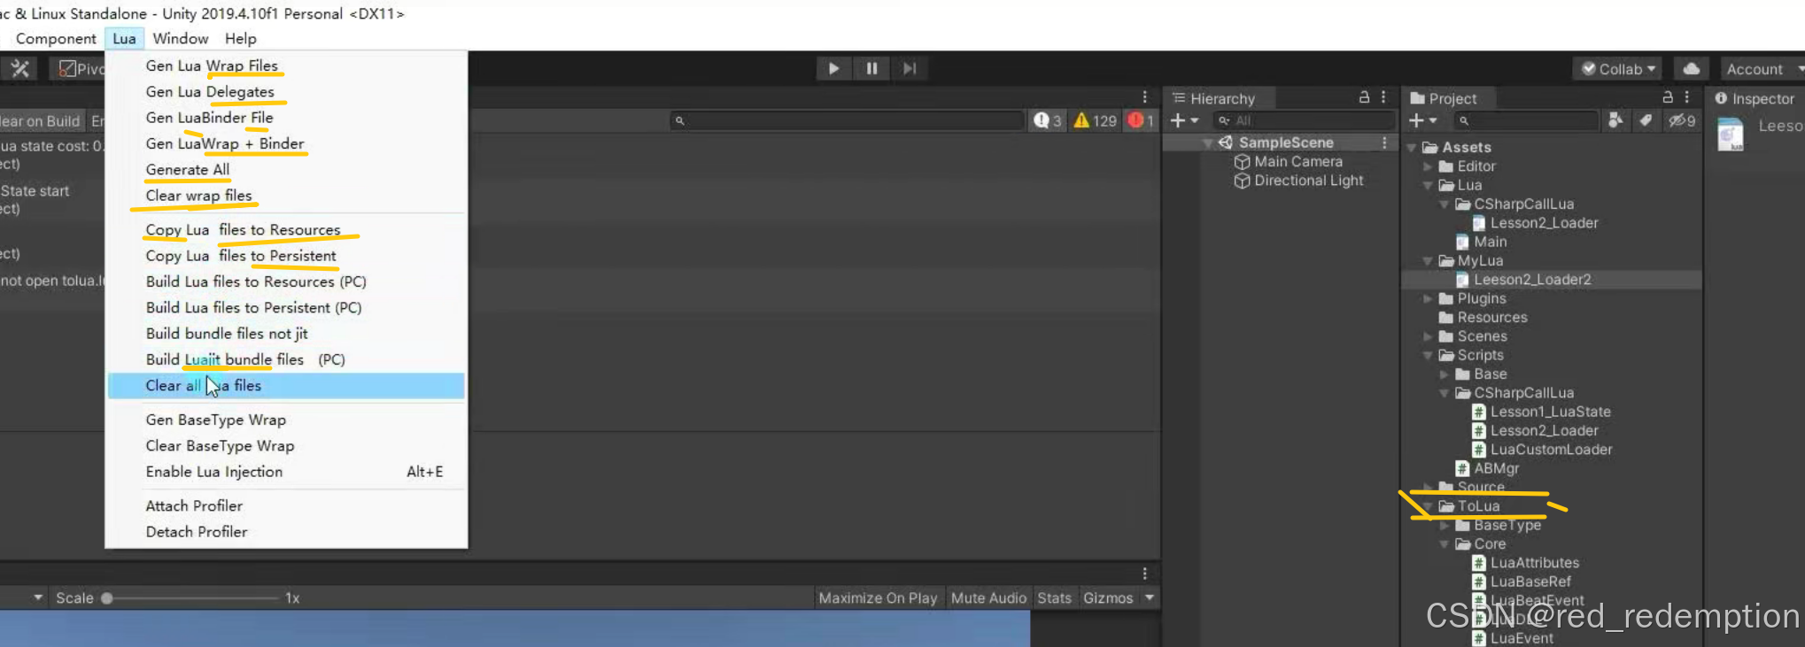Click the cloud services icon
1805x647 pixels.
tap(1691, 69)
